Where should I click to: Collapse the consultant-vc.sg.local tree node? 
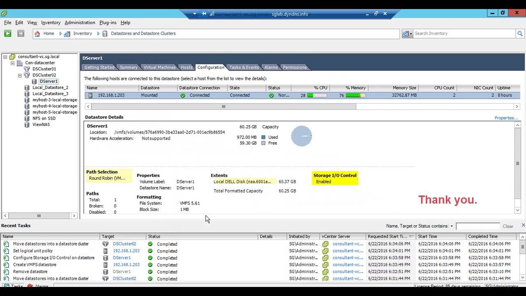(5, 57)
